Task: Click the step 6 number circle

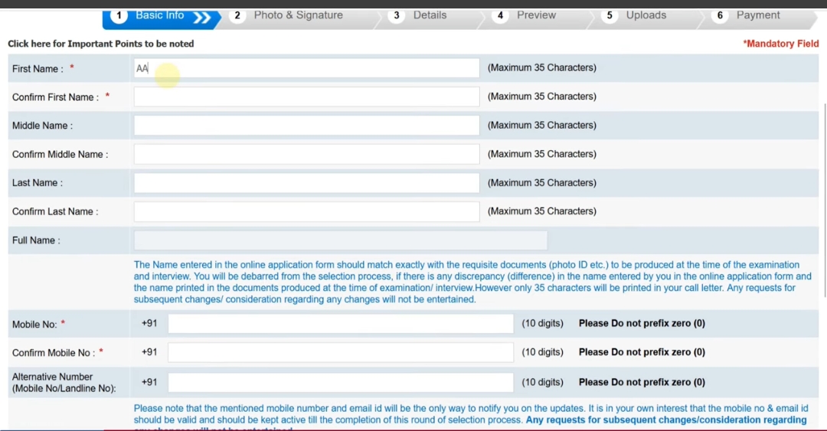Action: (x=720, y=16)
